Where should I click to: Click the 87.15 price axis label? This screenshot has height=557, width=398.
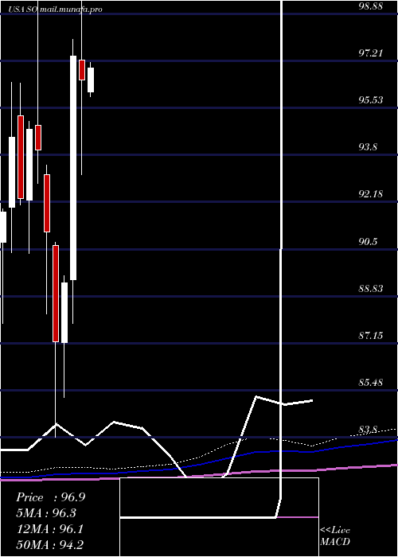371,335
